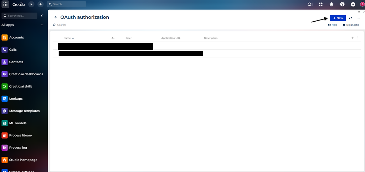365x172 pixels.
Task: Click the Studio homepage house icon
Action: (5, 160)
